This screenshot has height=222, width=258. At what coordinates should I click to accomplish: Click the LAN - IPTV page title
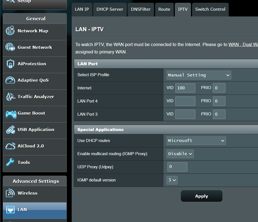(x=89, y=29)
